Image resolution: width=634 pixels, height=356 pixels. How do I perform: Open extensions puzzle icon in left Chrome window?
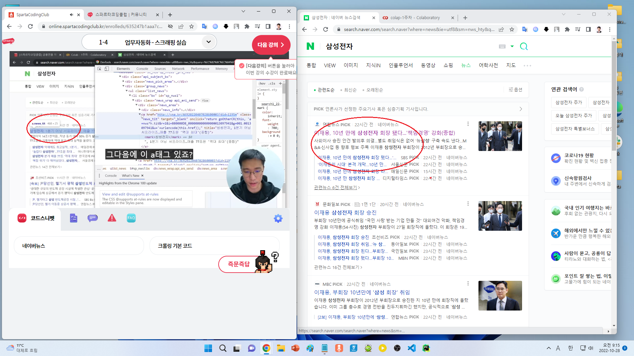[247, 26]
